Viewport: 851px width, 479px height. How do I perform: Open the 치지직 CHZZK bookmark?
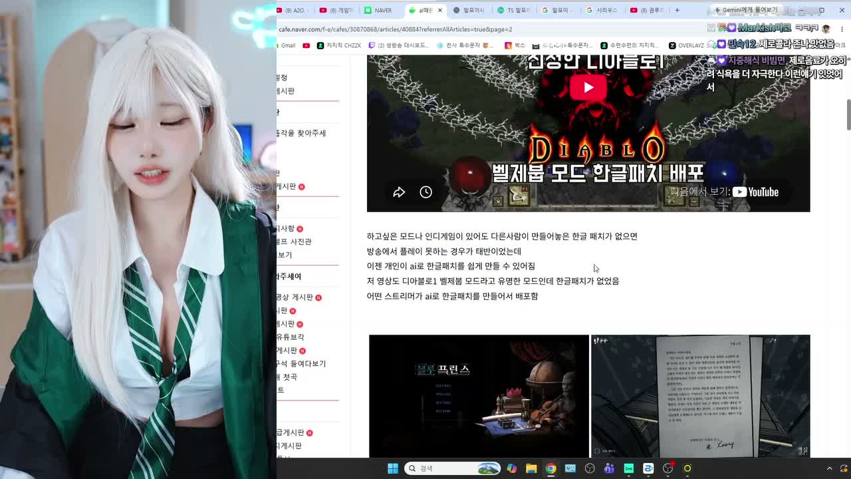(x=339, y=45)
